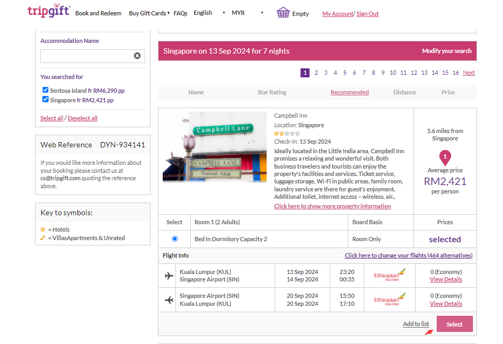503x344 pixels.
Task: Click the pink Select button
Action: pos(455,324)
